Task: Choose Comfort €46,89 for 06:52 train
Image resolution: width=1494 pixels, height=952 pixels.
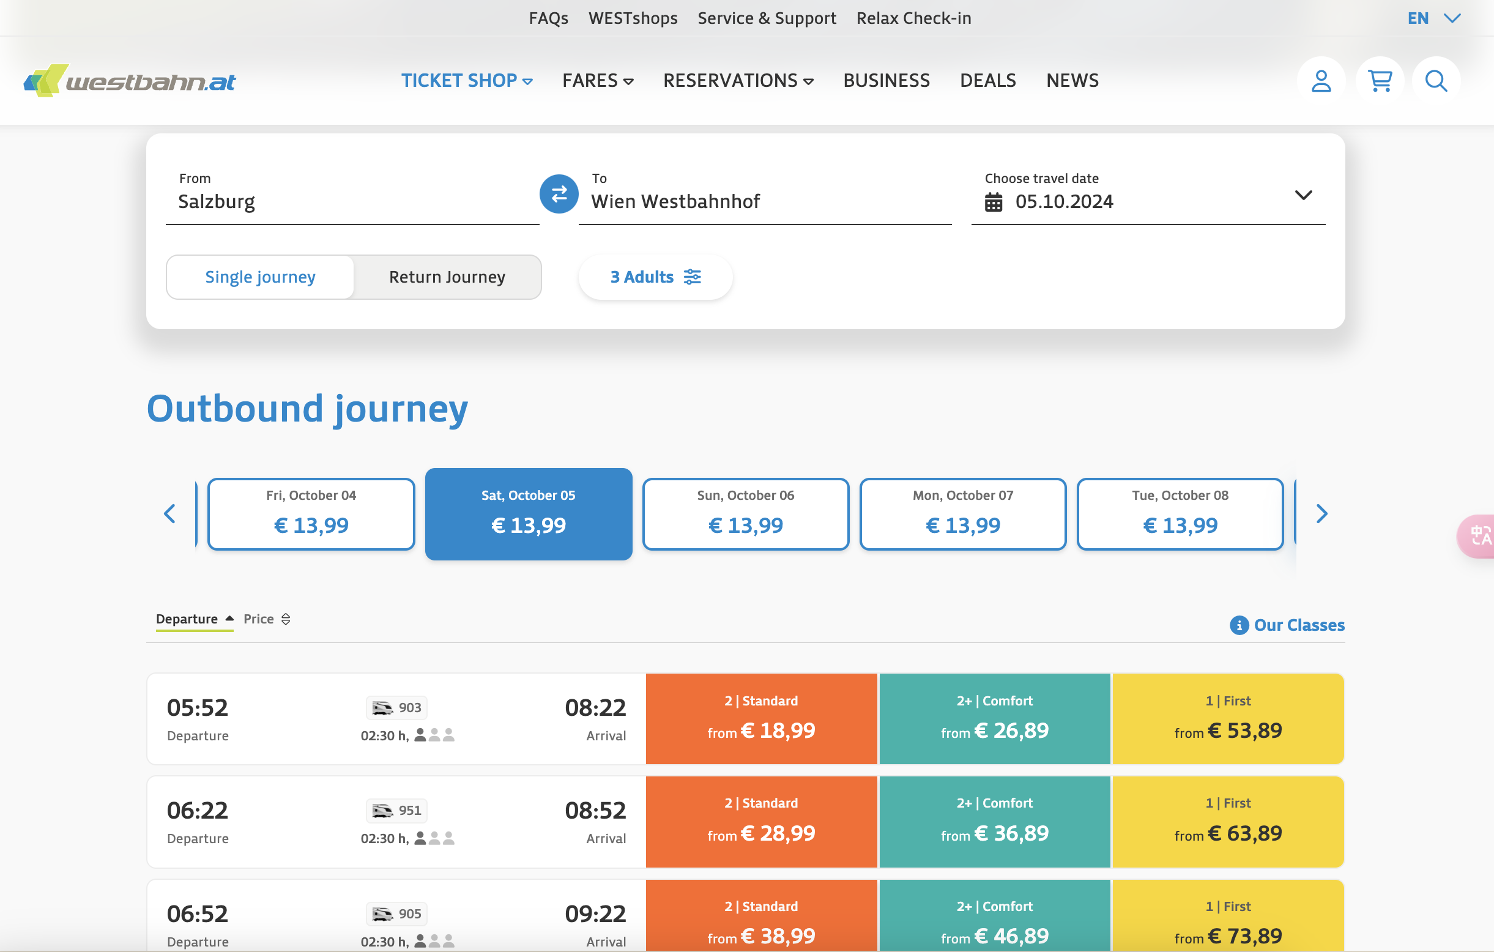Action: (x=995, y=915)
